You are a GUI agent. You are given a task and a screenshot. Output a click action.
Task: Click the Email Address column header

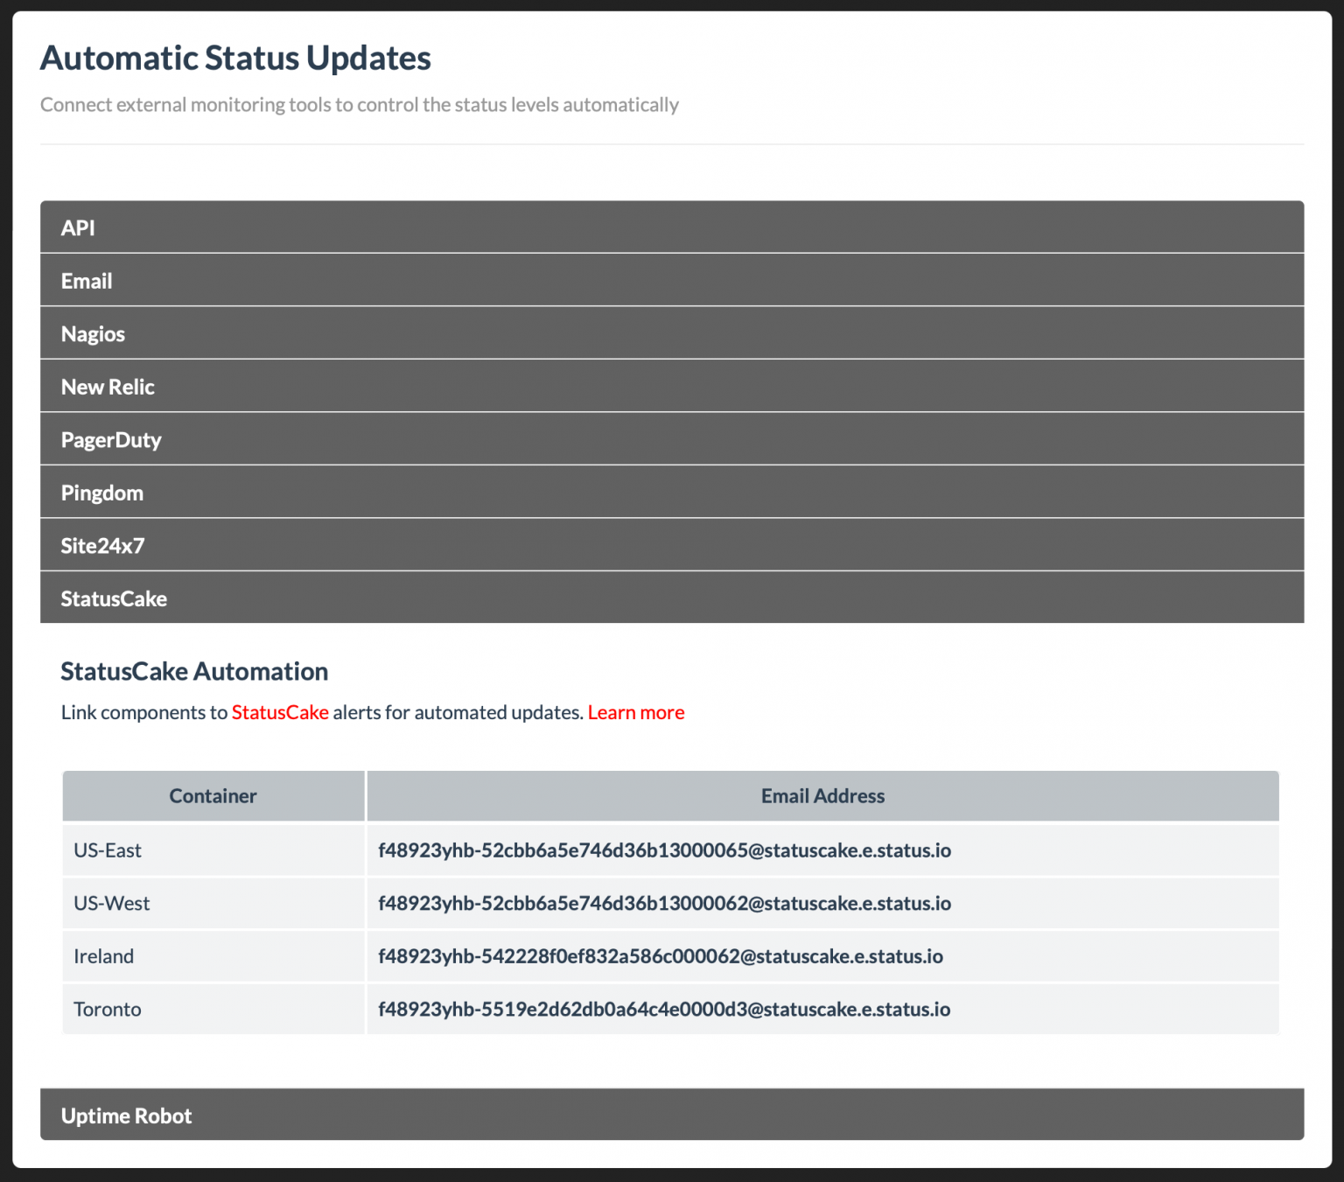point(822,795)
